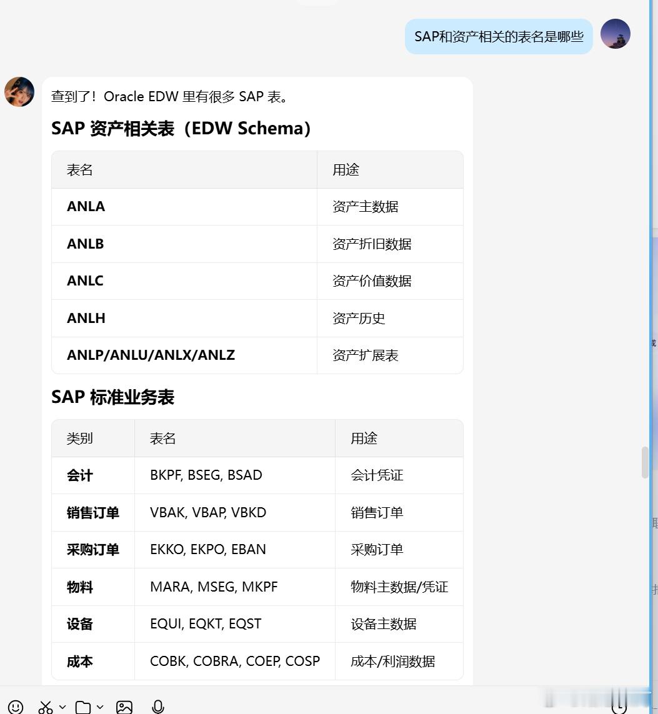Click the bold 物料 category cell
Image resolution: width=658 pixels, height=714 pixels.
tap(93, 587)
